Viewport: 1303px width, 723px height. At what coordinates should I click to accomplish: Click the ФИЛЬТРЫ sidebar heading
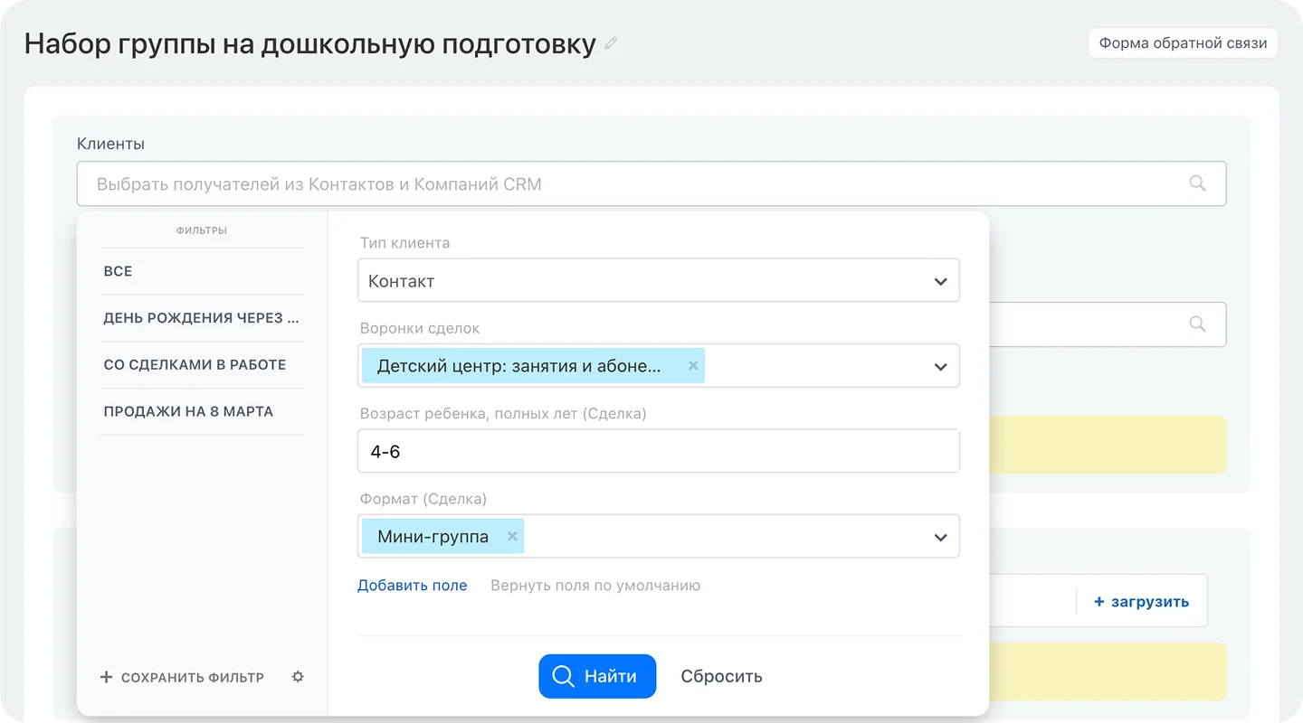click(x=202, y=230)
